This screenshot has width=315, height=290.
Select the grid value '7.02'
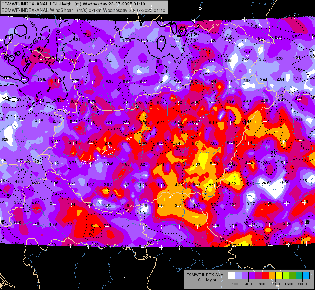[125, 226]
